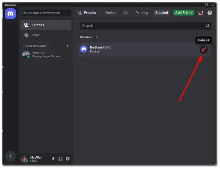Click the K1noWari user avatar
Viewport: 220px width, 169px height.
(24, 159)
